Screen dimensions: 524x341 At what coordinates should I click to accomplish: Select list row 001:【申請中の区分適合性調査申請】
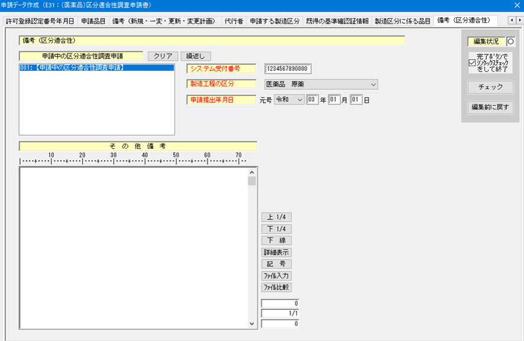pyautogui.click(x=97, y=67)
